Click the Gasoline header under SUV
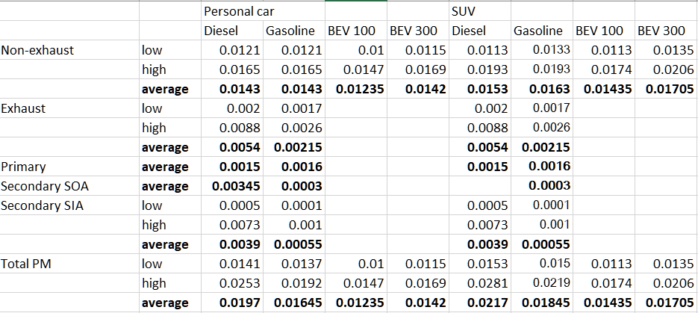The height and width of the screenshot is (313, 698). pos(537,31)
